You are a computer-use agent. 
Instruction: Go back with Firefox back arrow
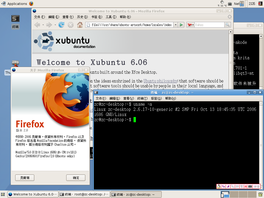point(37,25)
